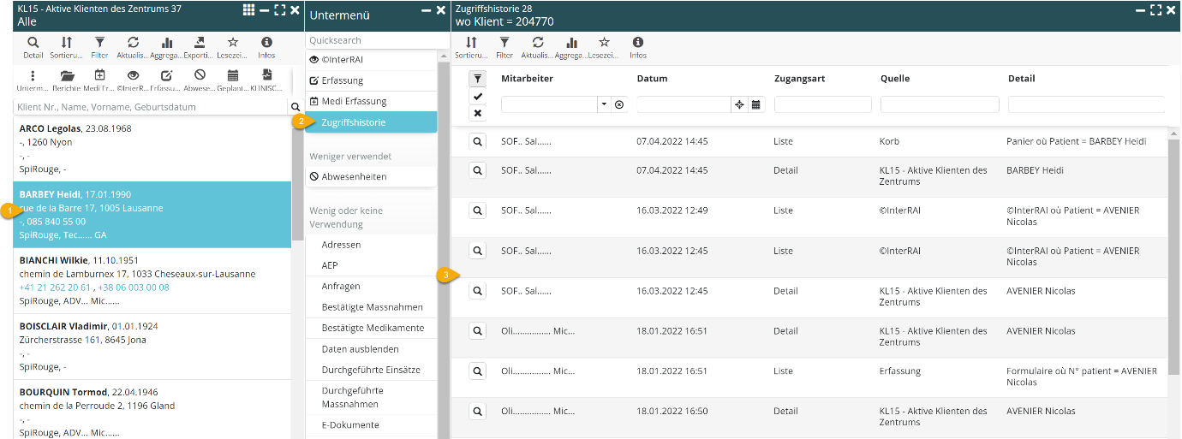1182x439 pixels.
Task: Toggle the filter row button above the checkmark
Action: click(x=477, y=79)
